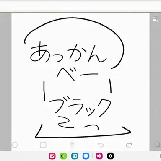Tap the upward arrow icon
The image size is (161, 161).
tap(72, 145)
